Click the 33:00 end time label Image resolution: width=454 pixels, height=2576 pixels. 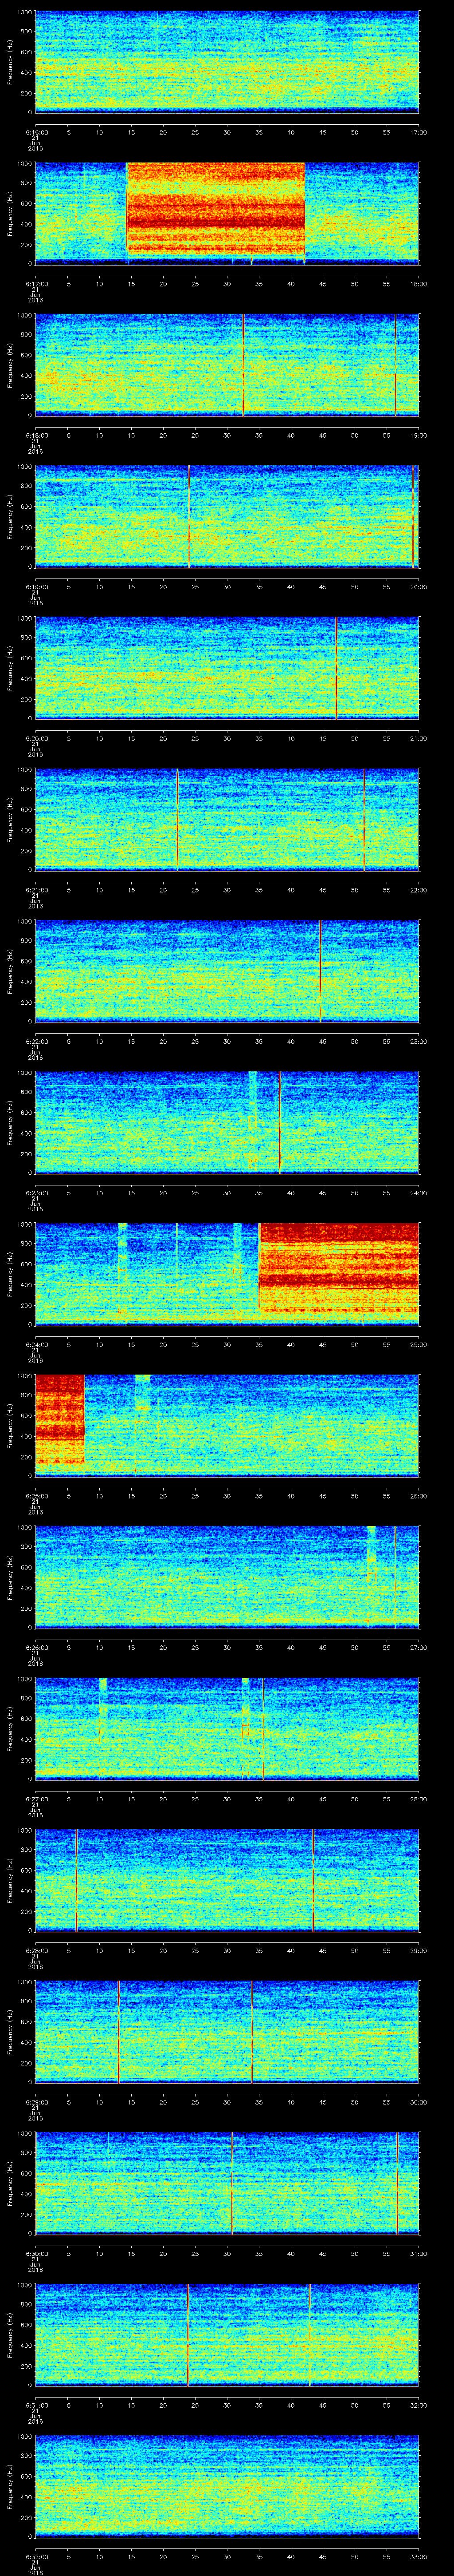pyautogui.click(x=418, y=2556)
